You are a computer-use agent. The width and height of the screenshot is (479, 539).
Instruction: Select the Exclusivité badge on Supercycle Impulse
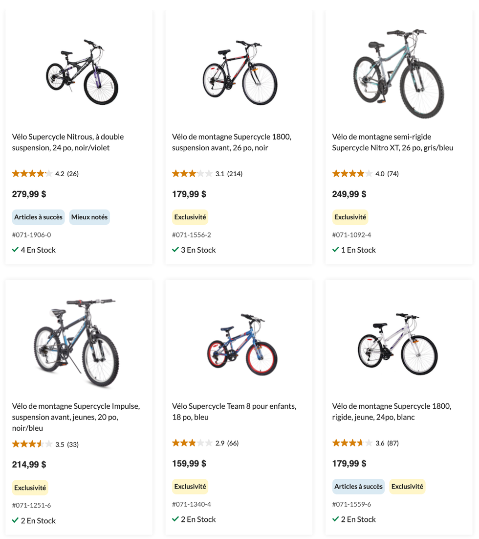30,488
